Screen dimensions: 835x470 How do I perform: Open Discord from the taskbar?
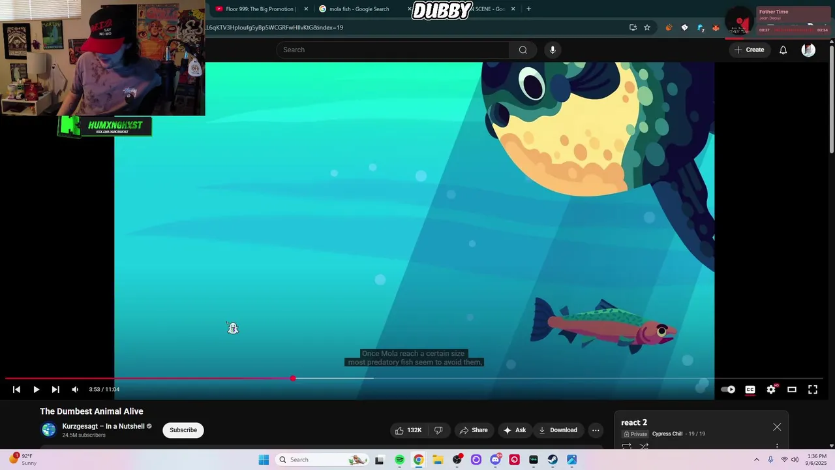[495, 460]
